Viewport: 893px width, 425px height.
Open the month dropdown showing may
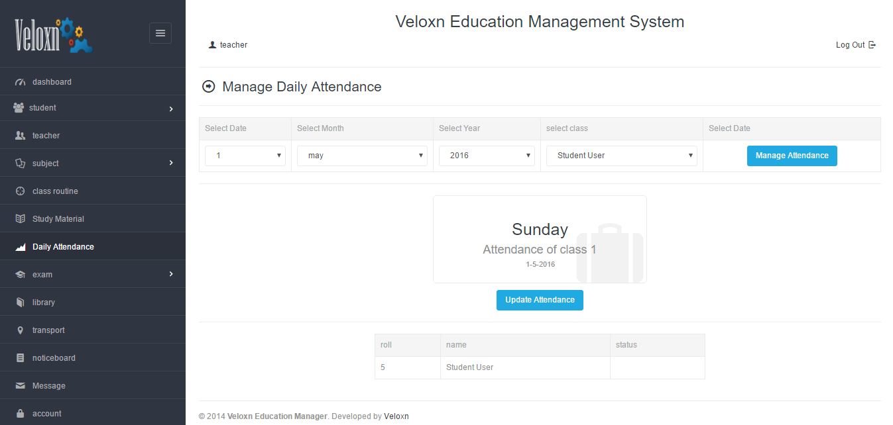pyautogui.click(x=362, y=156)
